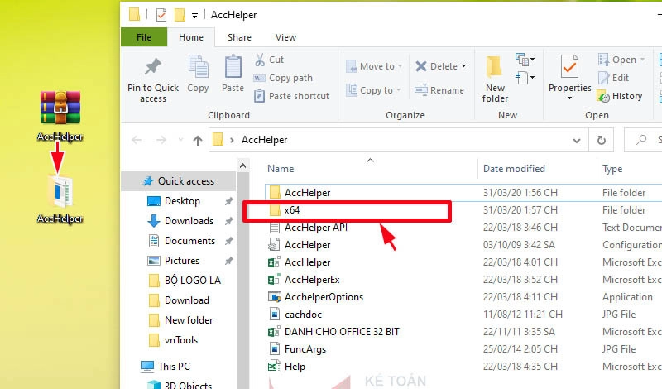The image size is (662, 389).
Task: Open the File menu tab
Action: pos(143,37)
